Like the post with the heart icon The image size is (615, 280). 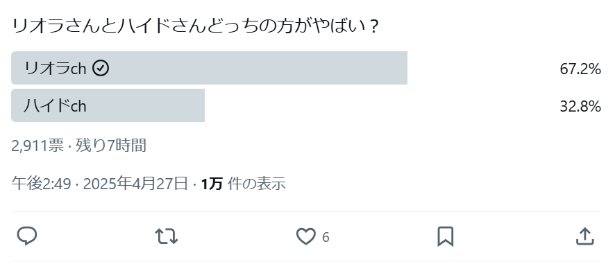306,236
